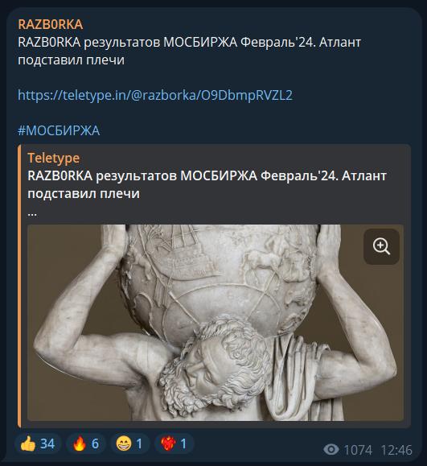Click the preview description ellipsis

point(32,213)
